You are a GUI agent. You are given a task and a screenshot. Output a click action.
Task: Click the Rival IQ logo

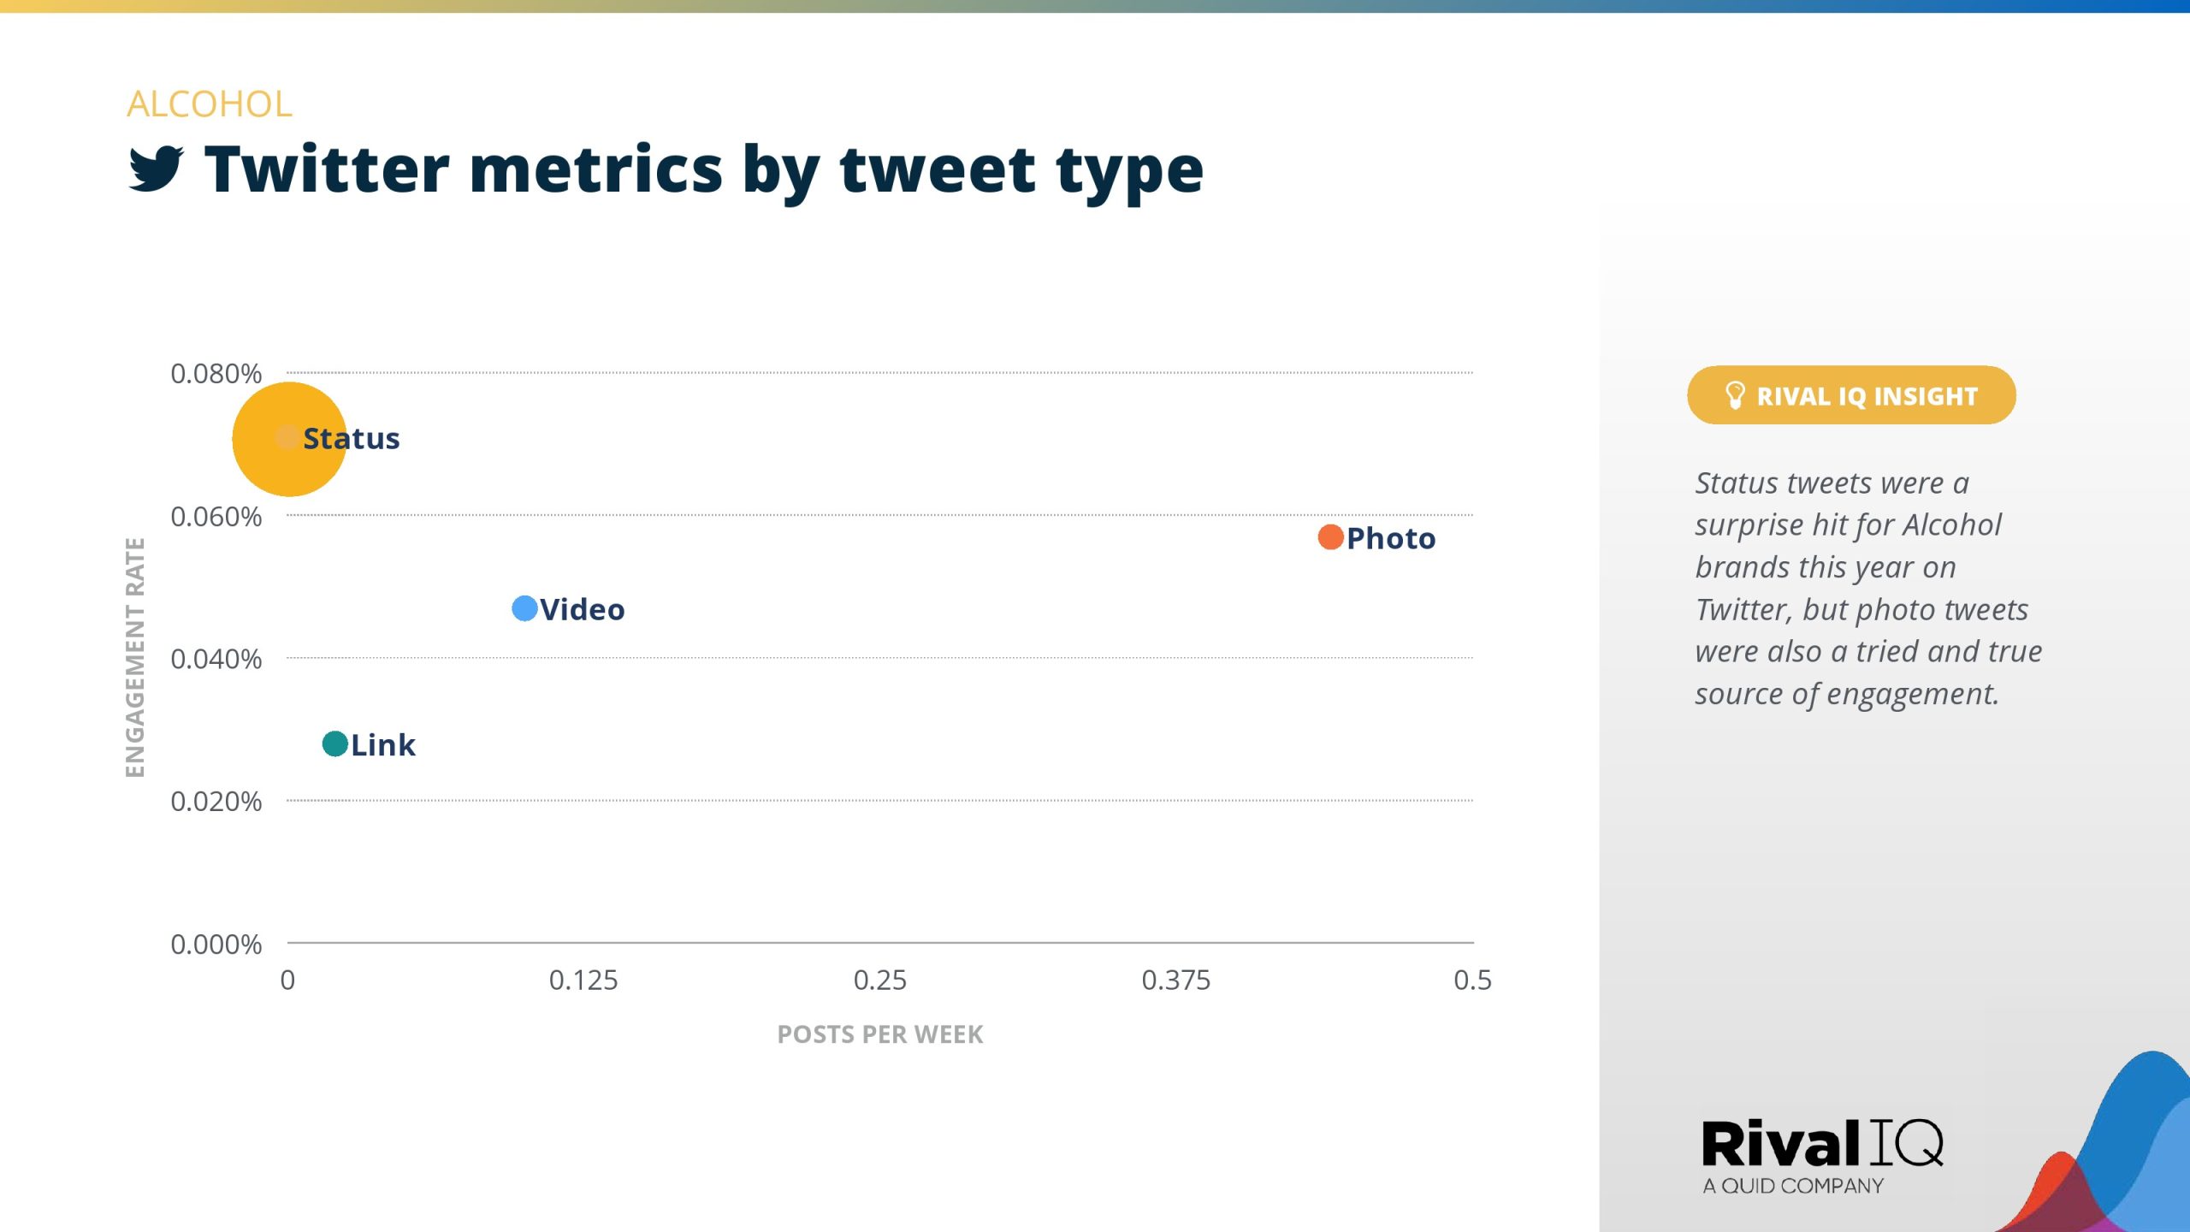[x=1822, y=1144]
